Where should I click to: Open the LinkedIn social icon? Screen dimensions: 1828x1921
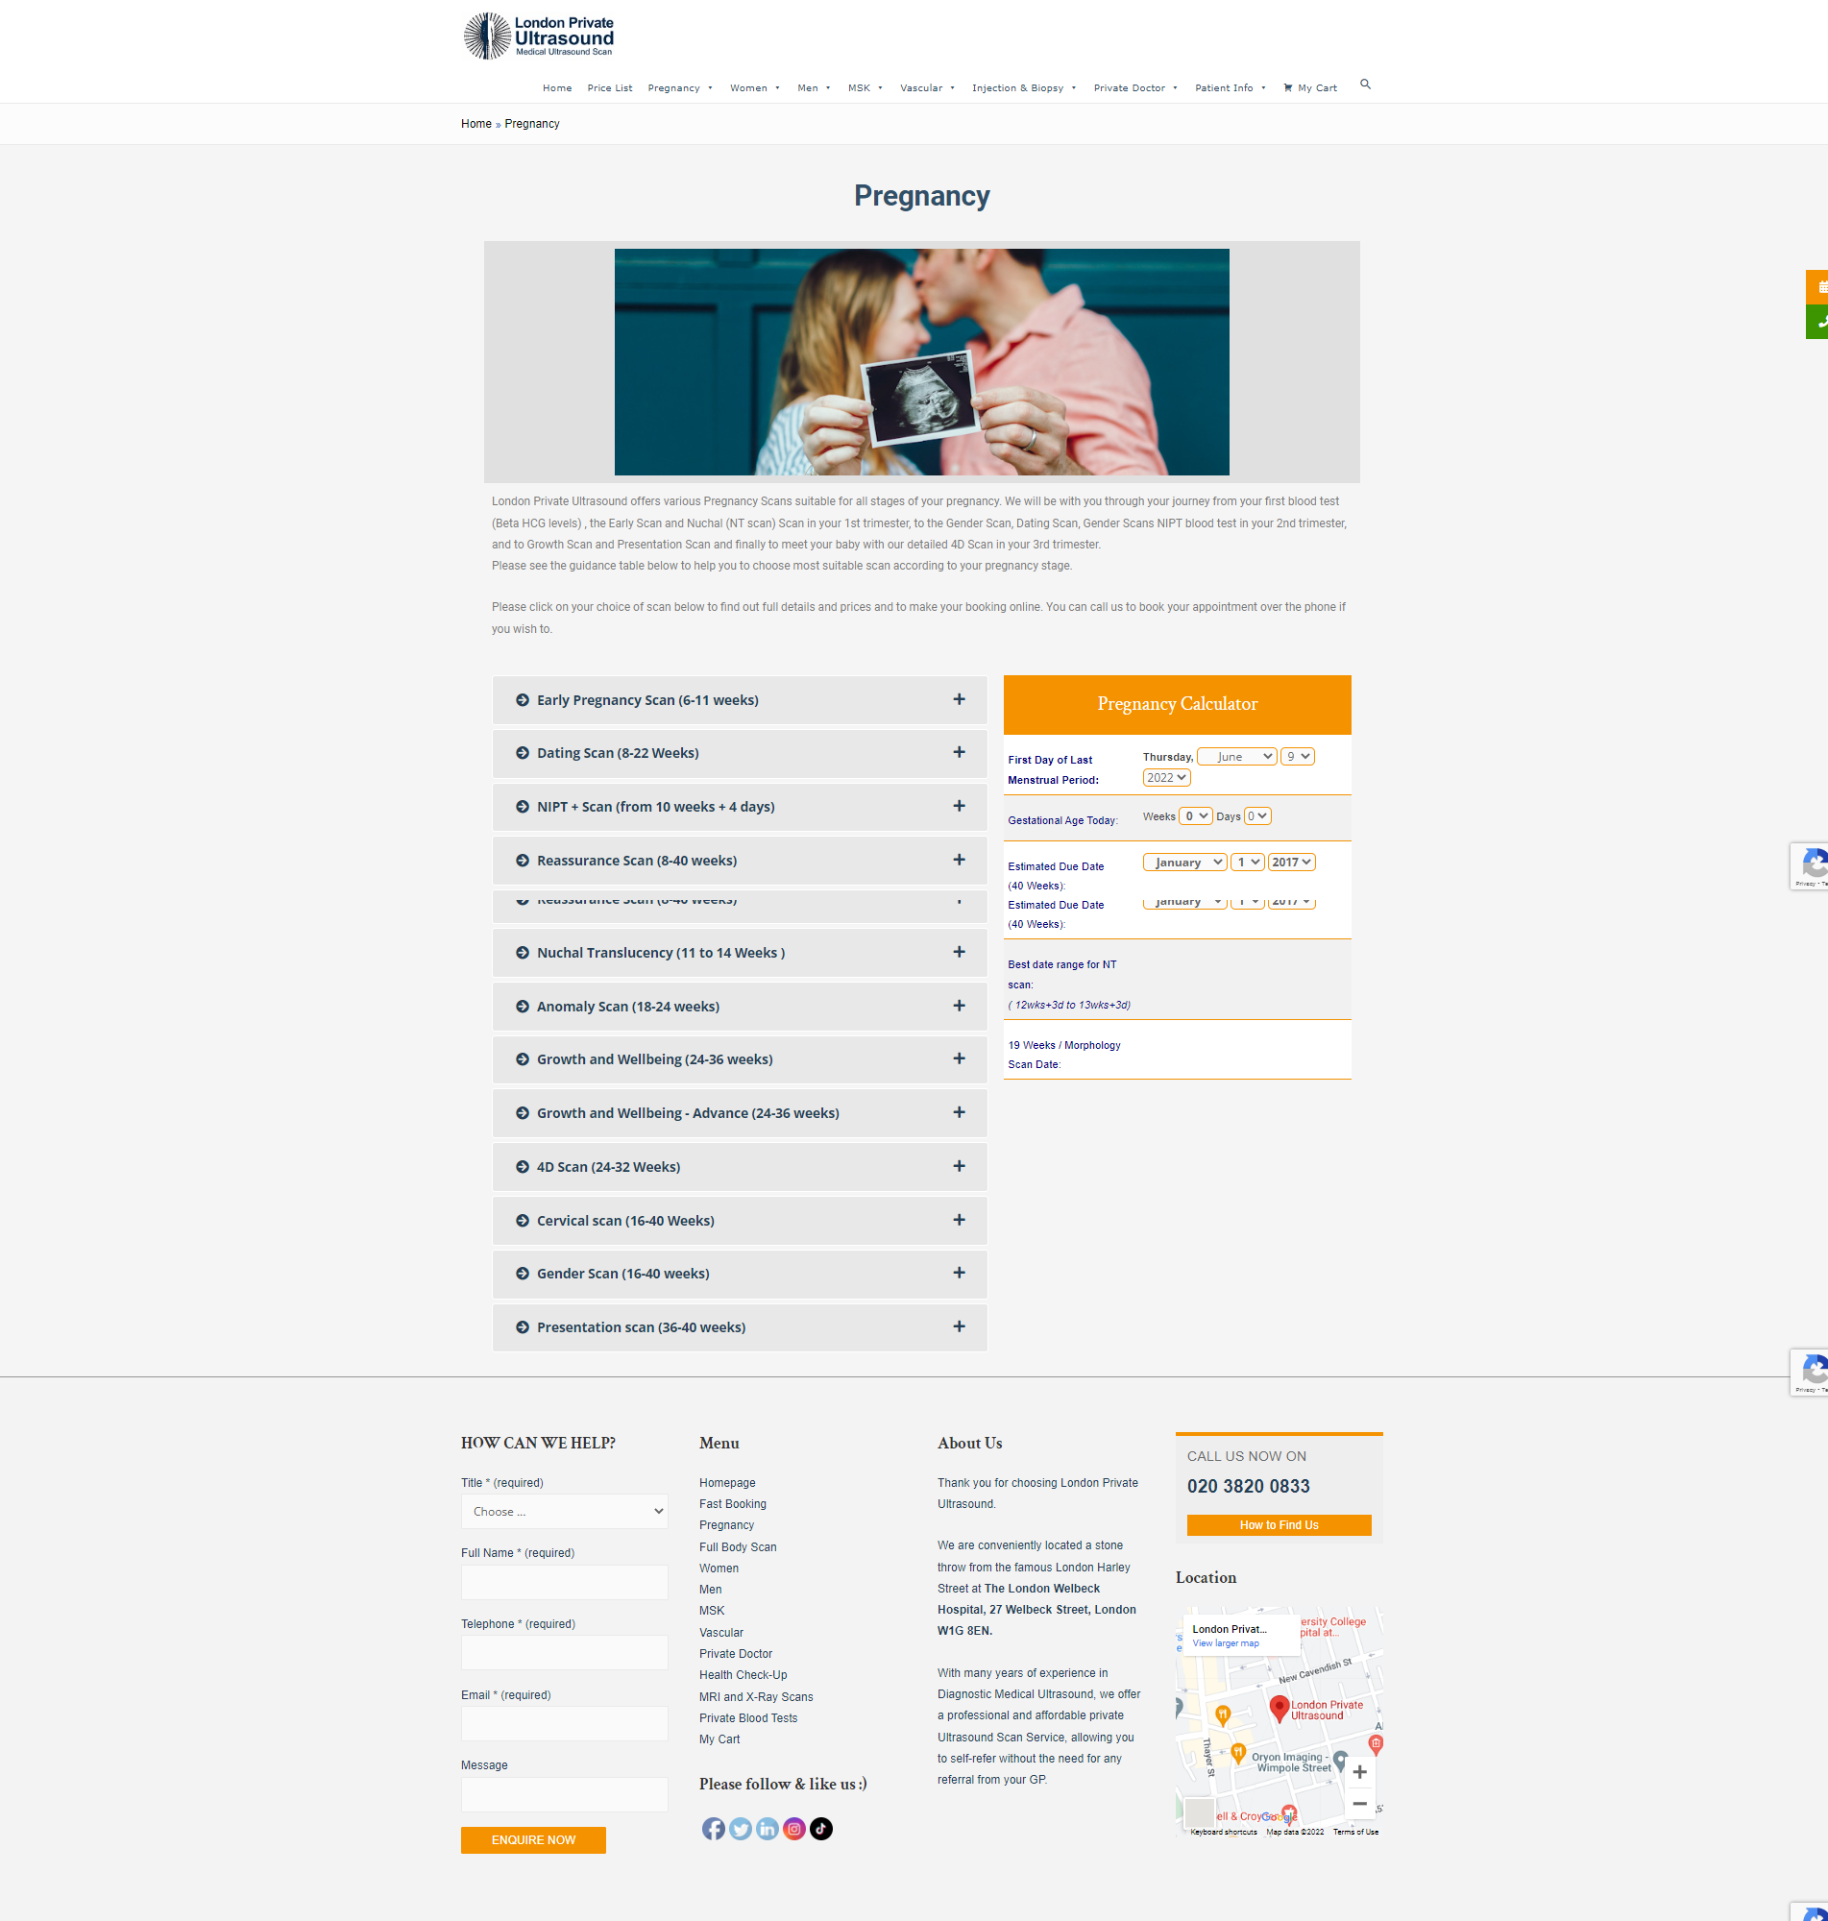[x=768, y=1829]
